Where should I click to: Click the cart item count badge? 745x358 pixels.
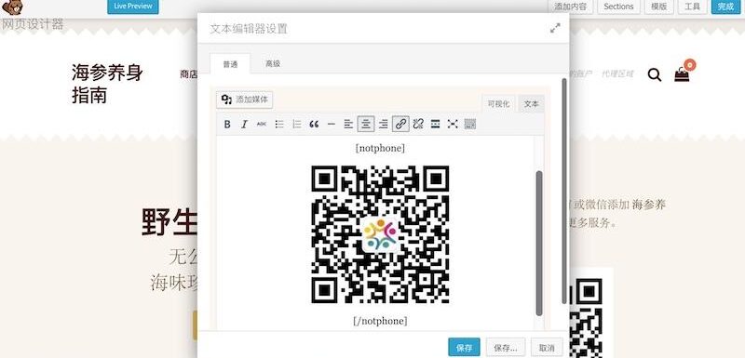tap(690, 65)
